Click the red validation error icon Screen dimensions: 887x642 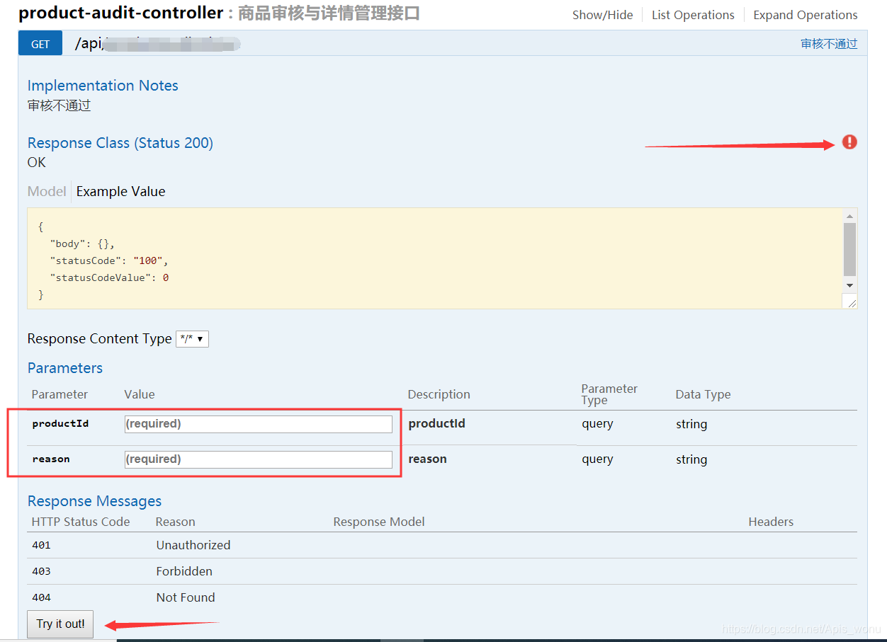click(x=849, y=142)
